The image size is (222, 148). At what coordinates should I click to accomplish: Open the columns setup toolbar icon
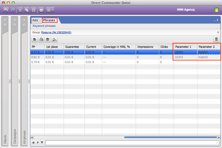click(41, 10)
